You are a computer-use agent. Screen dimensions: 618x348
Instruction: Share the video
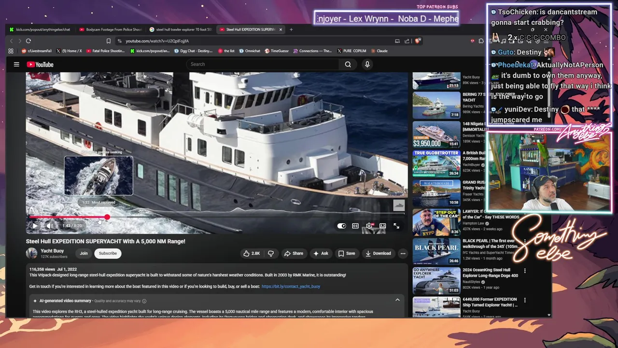coord(294,253)
